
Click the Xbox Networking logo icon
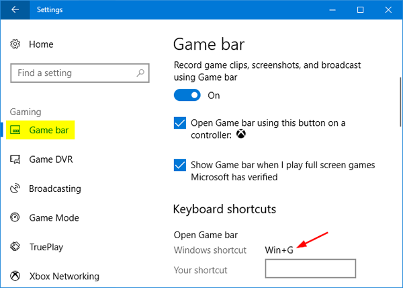point(15,276)
